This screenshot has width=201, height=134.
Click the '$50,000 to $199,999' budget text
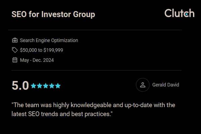(42, 50)
